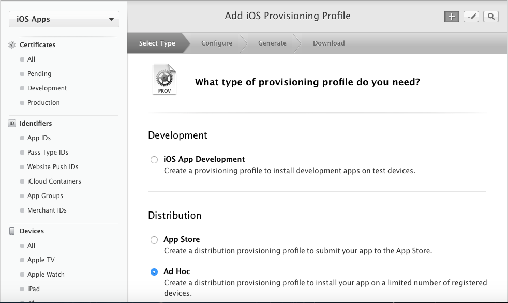This screenshot has height=303, width=508.
Task: Click the iOS App Development label
Action: [x=204, y=159]
